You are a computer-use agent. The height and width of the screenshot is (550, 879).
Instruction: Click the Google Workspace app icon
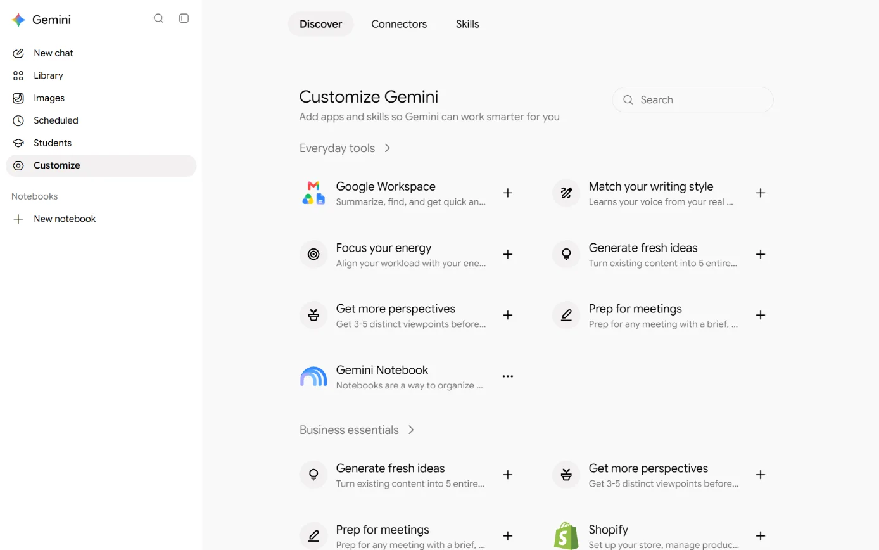pyautogui.click(x=313, y=193)
